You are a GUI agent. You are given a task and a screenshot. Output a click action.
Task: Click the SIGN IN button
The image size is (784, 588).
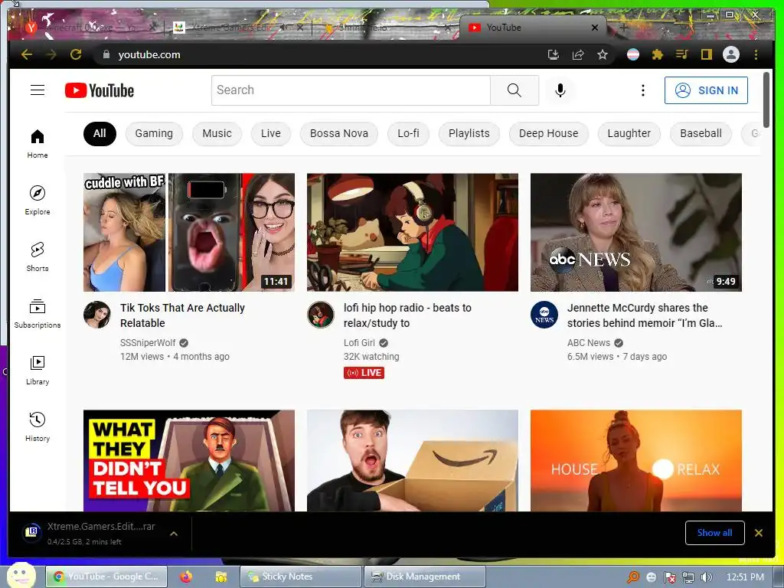point(706,90)
